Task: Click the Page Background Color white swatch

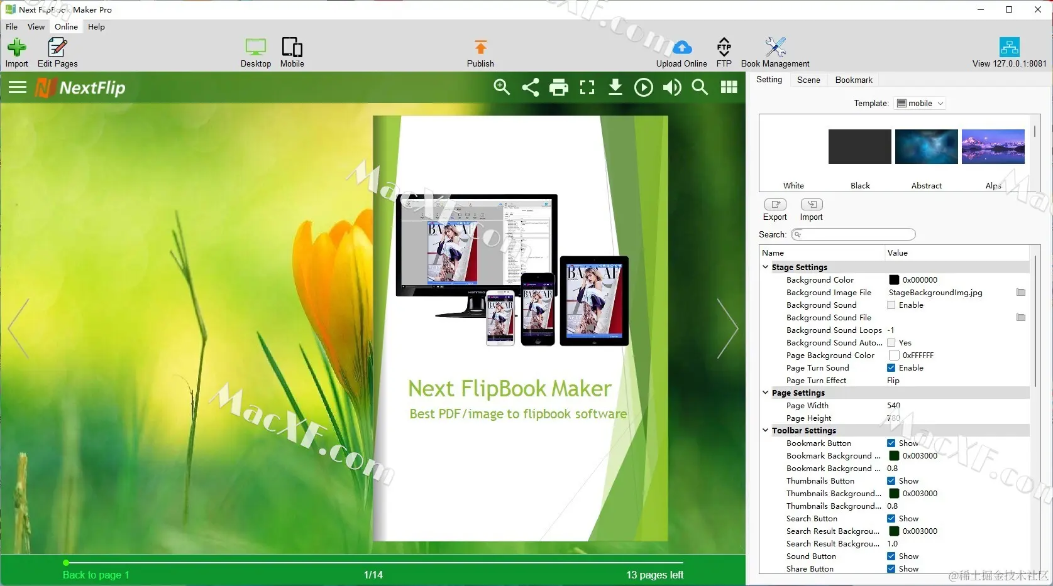Action: pyautogui.click(x=894, y=355)
